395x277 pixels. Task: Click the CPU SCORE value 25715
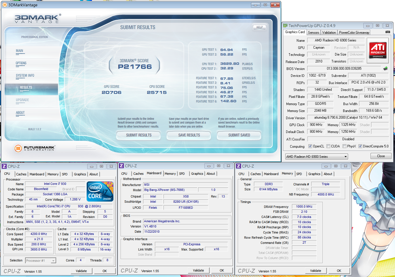[157, 92]
